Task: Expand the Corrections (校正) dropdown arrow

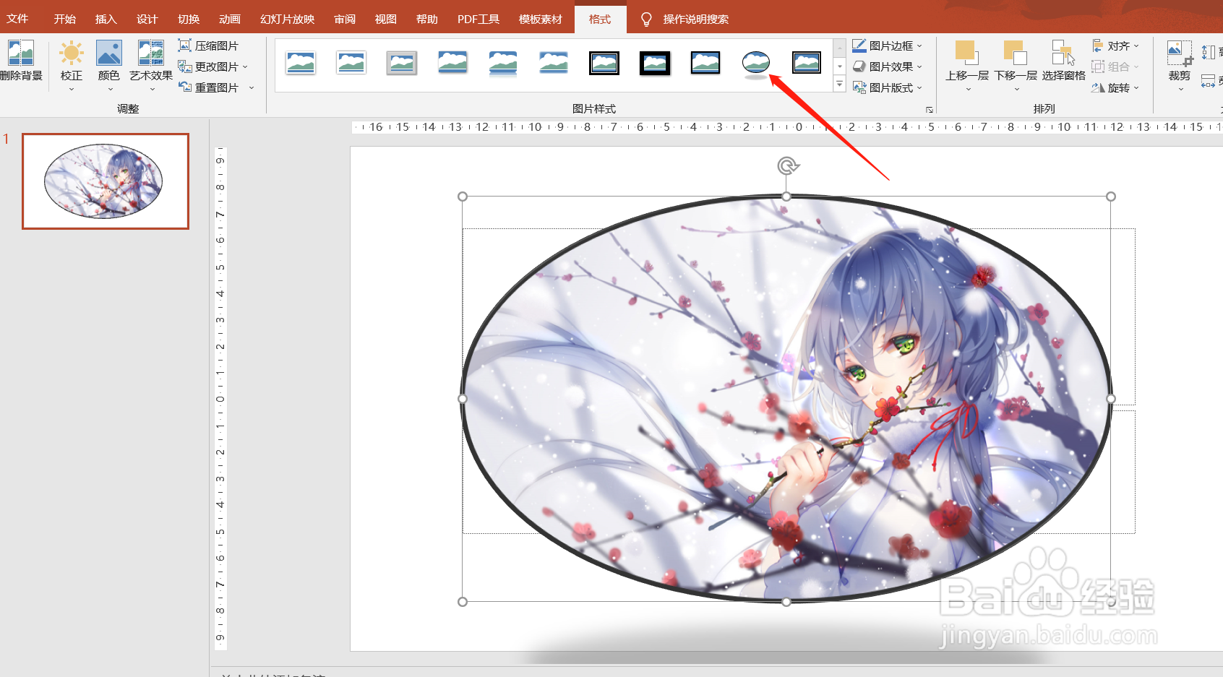Action: [x=72, y=90]
